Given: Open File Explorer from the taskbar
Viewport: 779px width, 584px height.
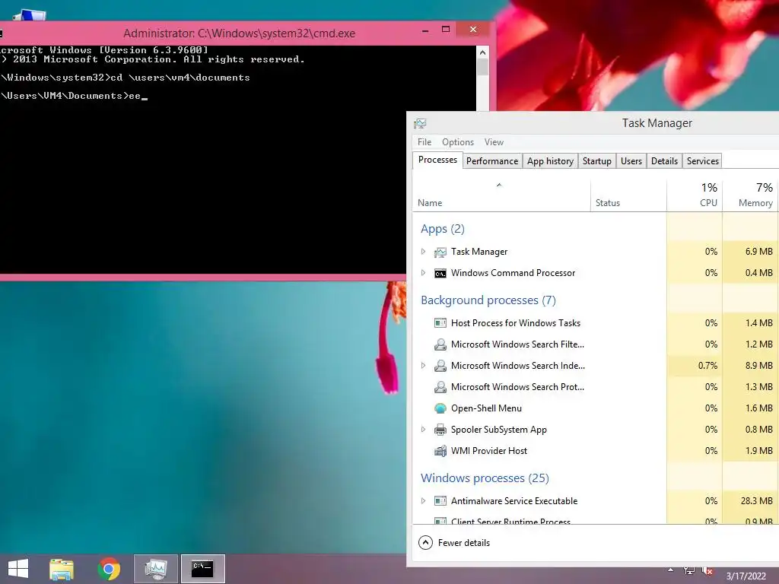Looking at the screenshot, I should tap(62, 569).
